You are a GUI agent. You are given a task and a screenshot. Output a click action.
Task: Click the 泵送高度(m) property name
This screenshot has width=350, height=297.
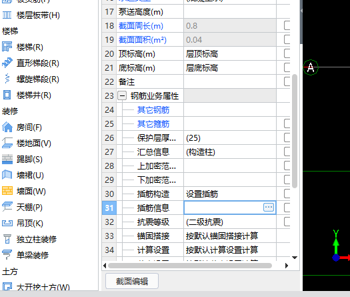tap(141, 11)
